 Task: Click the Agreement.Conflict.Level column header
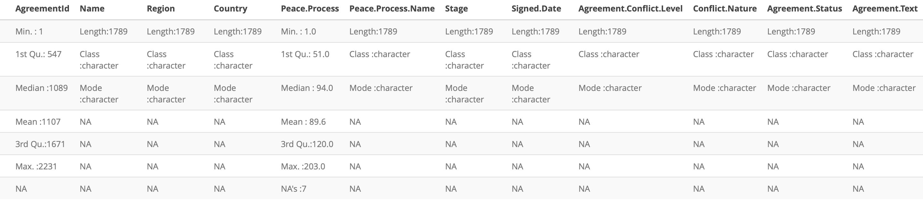pyautogui.click(x=630, y=9)
